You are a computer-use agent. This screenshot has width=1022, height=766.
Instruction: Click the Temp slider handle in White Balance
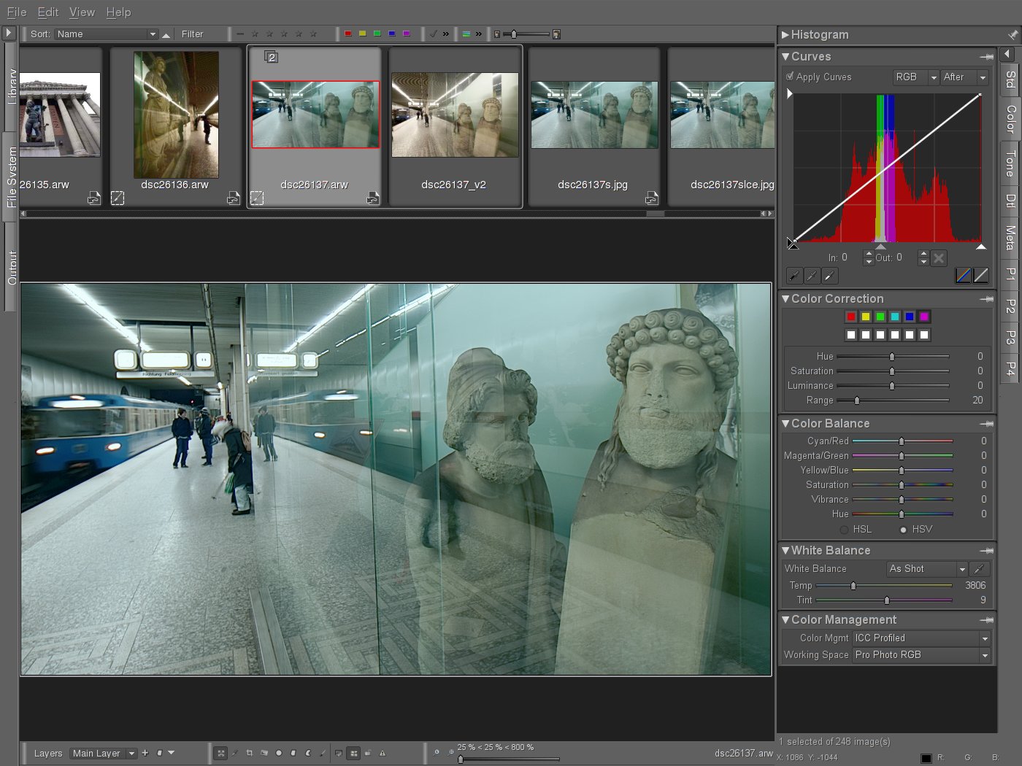click(x=853, y=586)
